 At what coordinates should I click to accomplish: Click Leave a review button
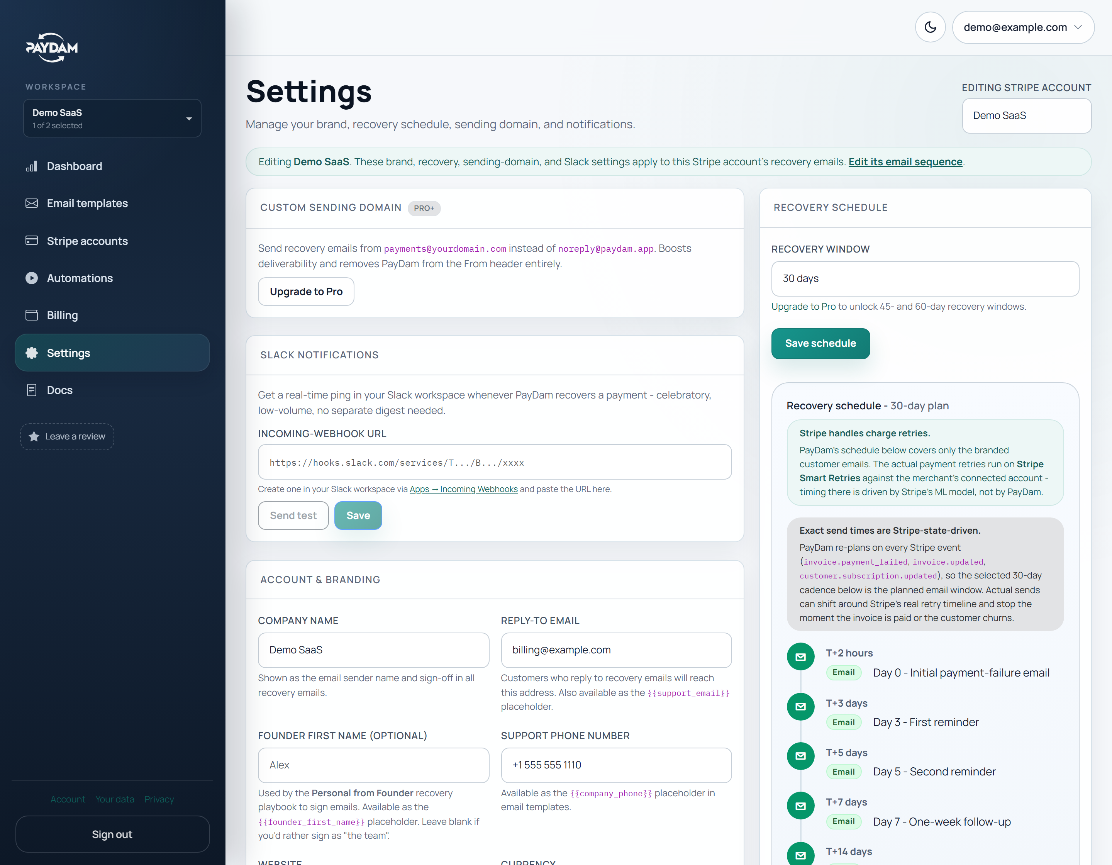coord(67,436)
